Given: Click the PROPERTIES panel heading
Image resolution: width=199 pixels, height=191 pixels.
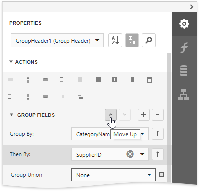Looking at the screenshot, I should coord(25,23).
